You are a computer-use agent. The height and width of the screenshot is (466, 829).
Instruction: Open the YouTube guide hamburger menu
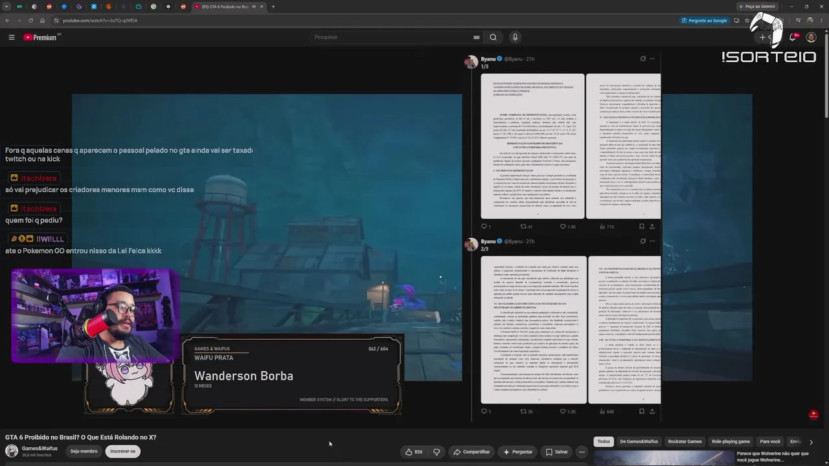coord(11,37)
